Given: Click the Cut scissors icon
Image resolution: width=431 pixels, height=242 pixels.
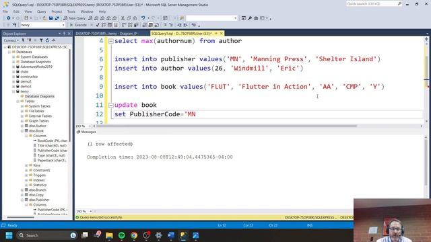Looking at the screenshot, I should (123, 18).
